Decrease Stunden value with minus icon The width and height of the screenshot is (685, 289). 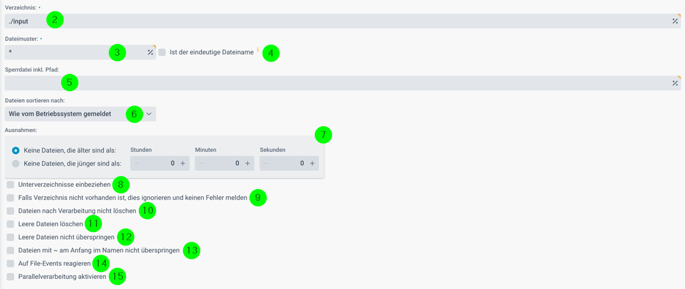pos(137,163)
